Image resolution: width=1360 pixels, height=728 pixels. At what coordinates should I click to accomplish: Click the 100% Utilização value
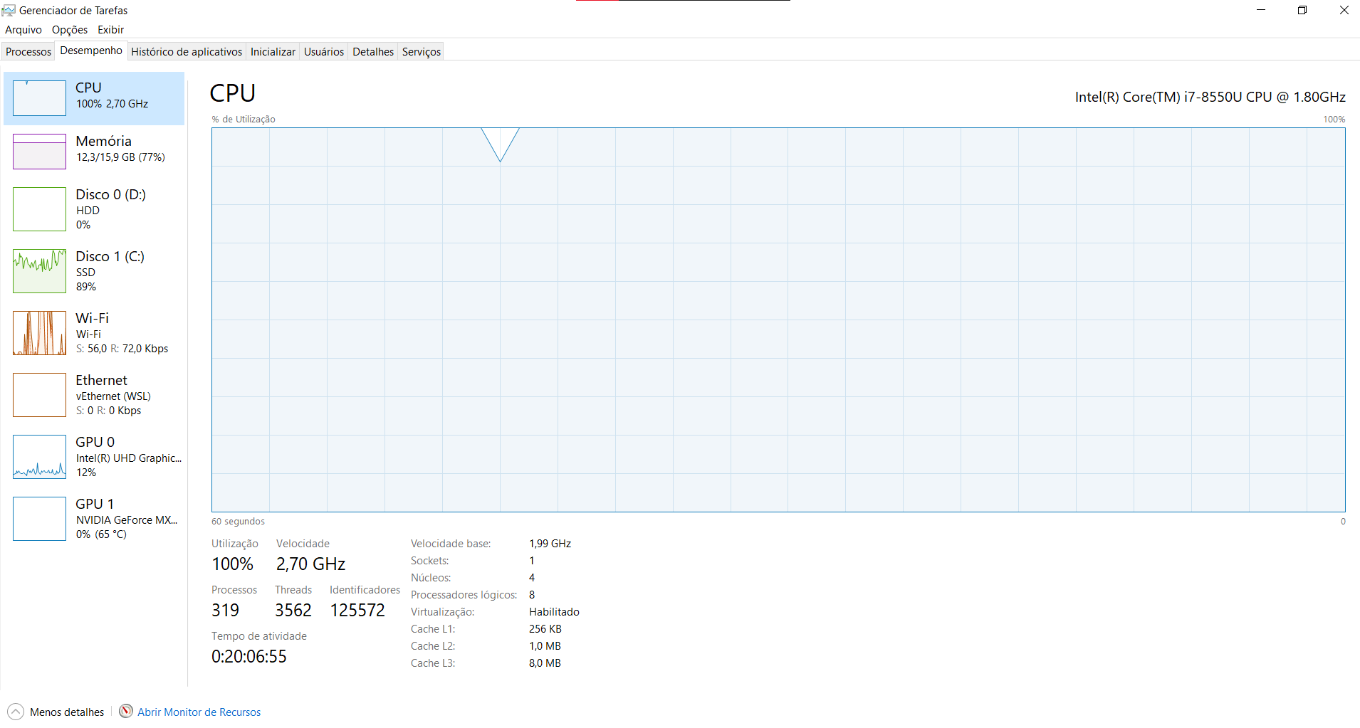233,564
